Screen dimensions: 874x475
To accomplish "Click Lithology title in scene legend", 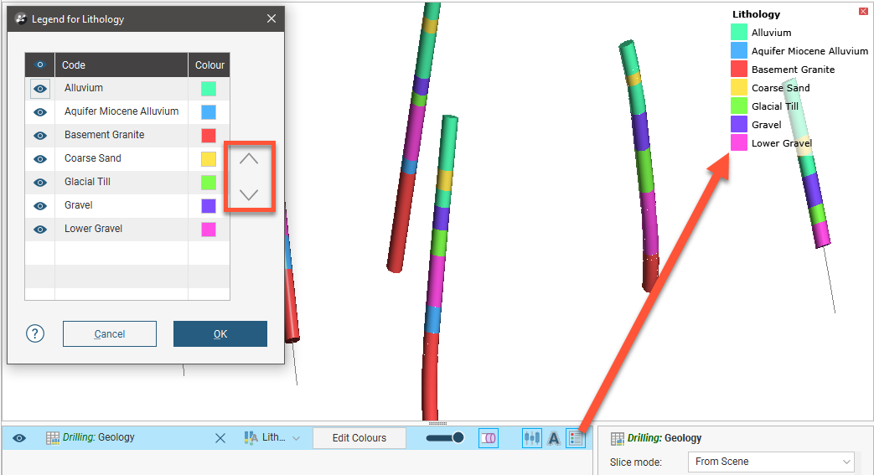I will [756, 14].
